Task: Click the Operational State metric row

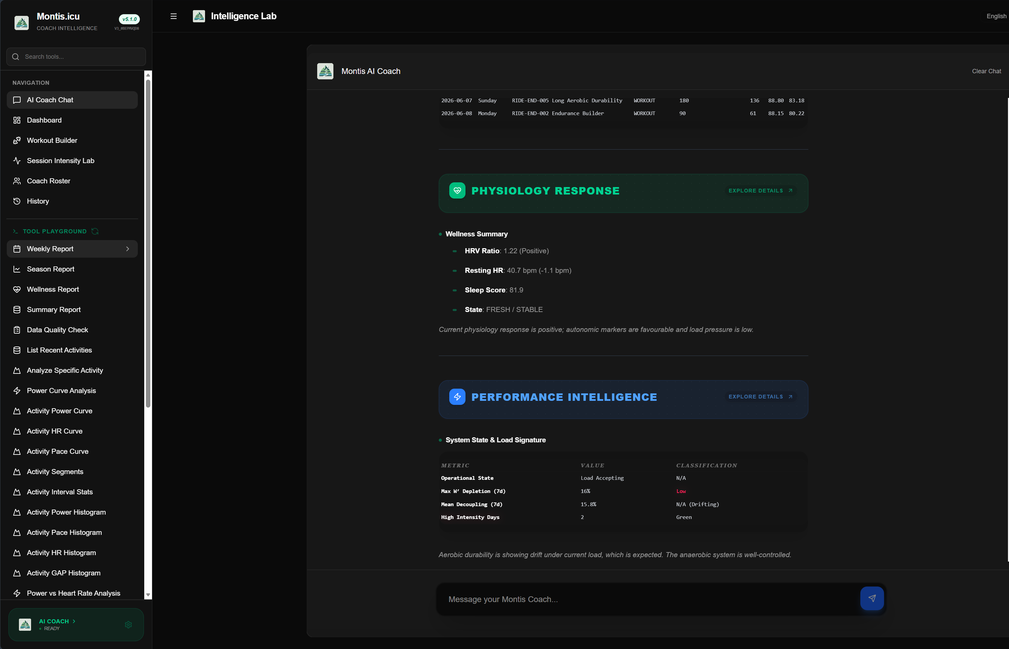Action: click(x=623, y=478)
